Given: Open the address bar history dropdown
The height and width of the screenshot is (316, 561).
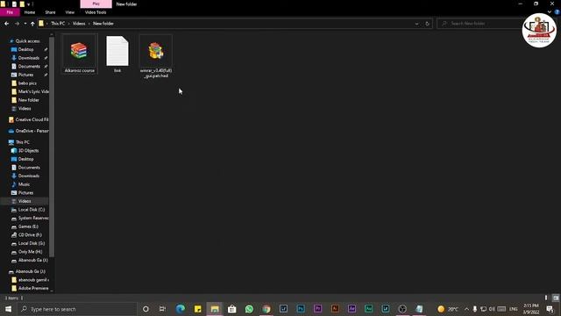Looking at the screenshot, I should 417,24.
